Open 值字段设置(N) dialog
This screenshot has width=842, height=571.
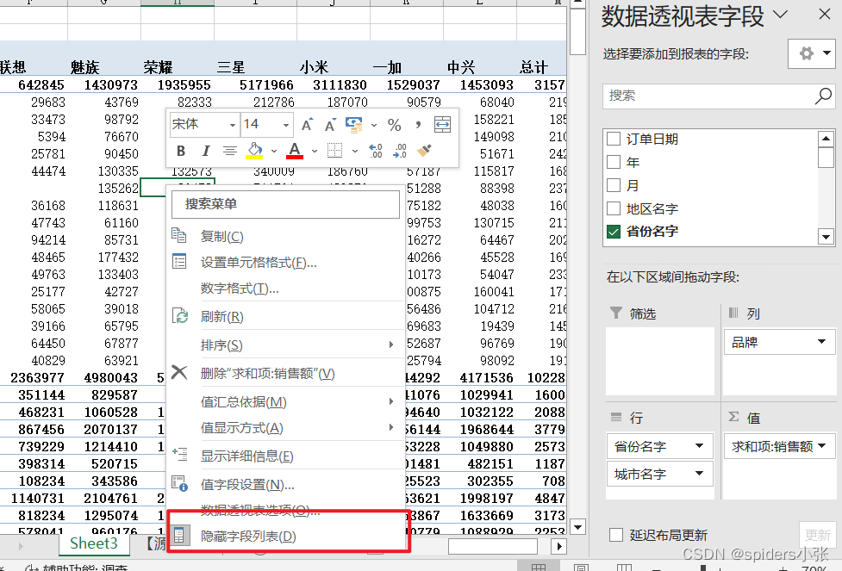point(285,485)
